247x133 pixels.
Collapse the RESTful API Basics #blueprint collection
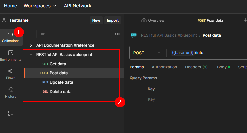pos(31,54)
